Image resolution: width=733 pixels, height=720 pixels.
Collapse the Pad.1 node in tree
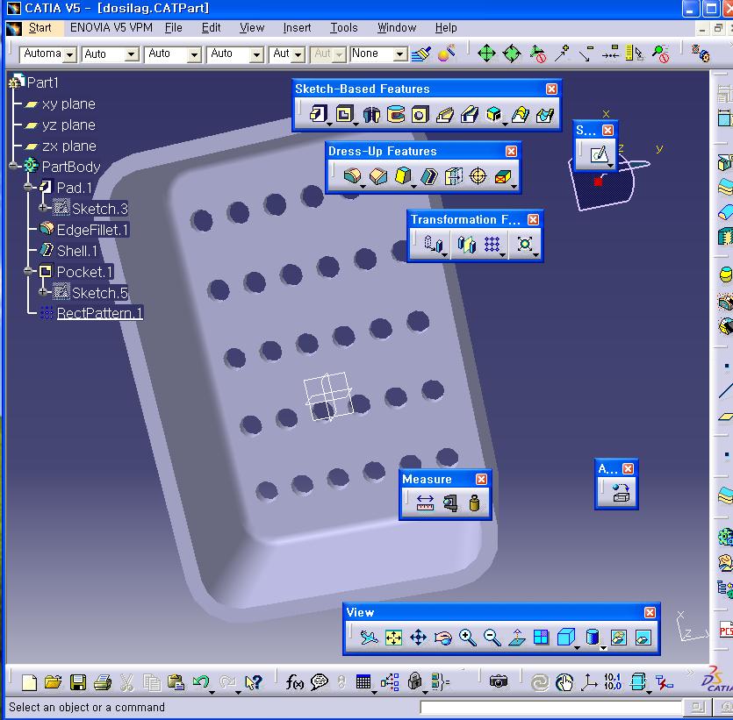point(29,188)
